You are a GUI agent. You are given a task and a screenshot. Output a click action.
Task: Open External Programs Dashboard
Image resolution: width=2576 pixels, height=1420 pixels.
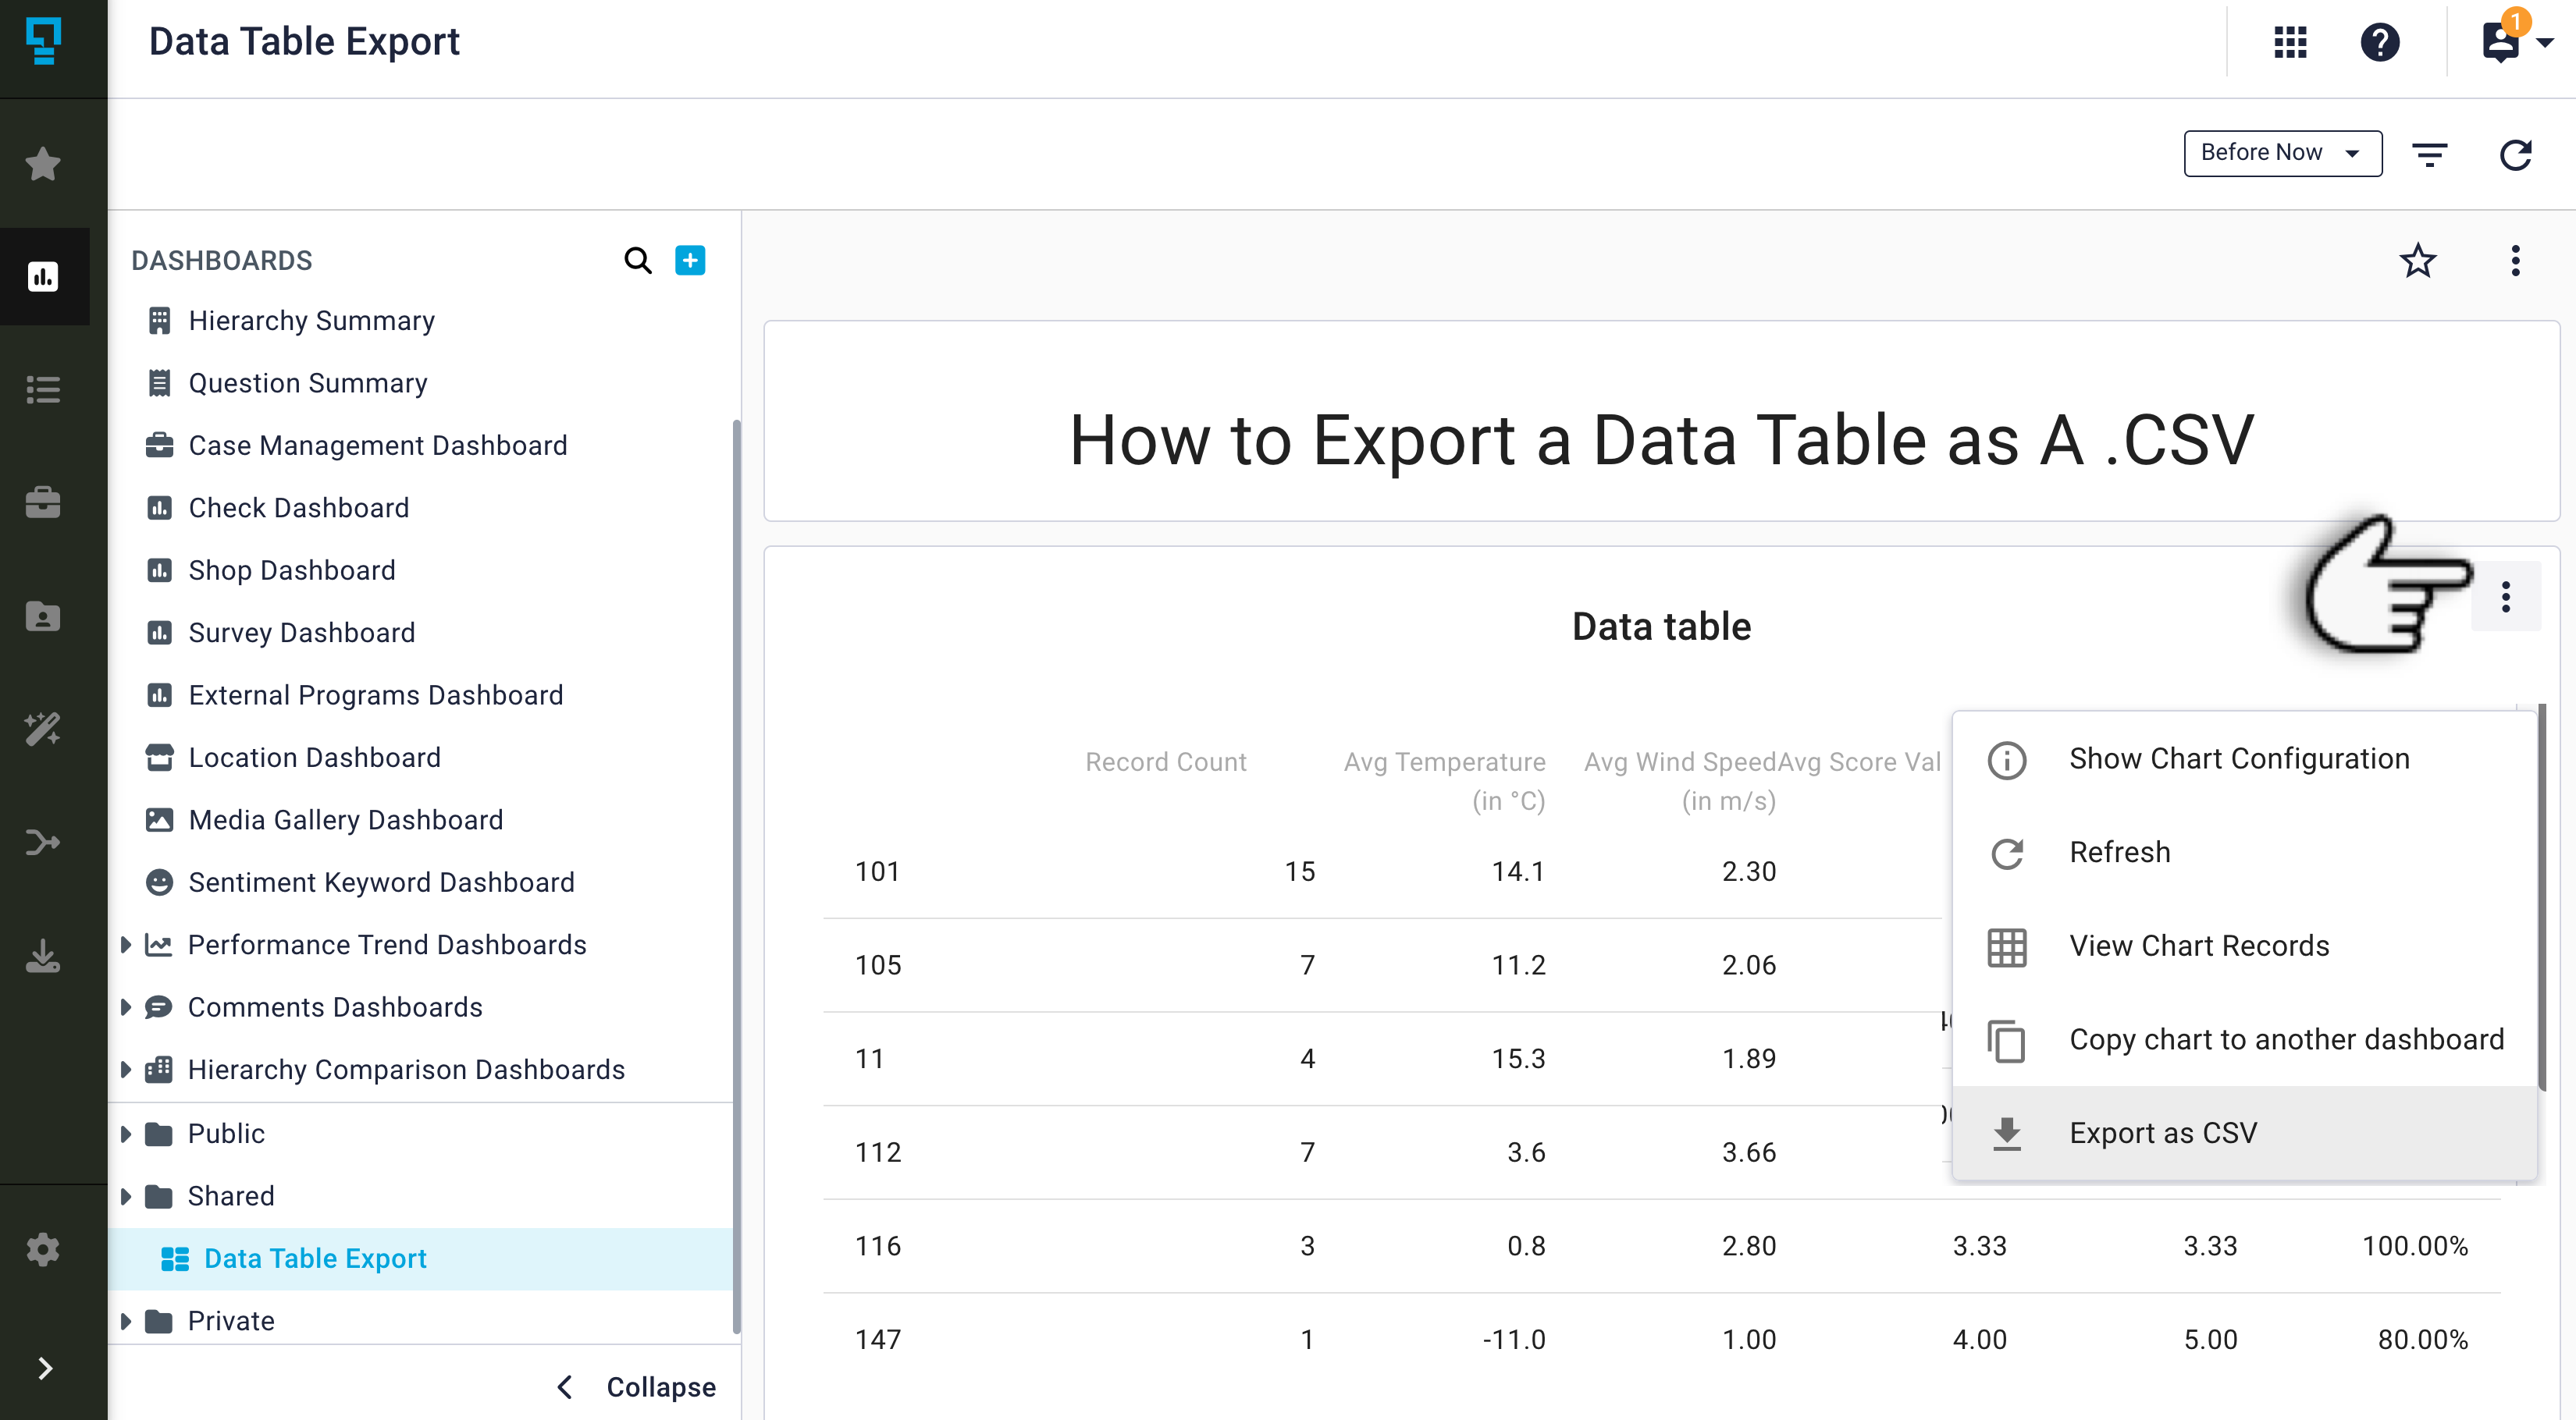click(375, 694)
